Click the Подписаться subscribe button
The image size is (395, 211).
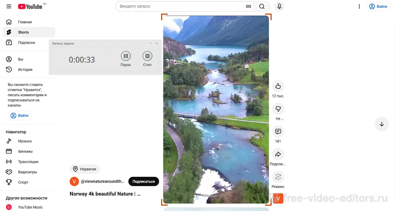144,182
